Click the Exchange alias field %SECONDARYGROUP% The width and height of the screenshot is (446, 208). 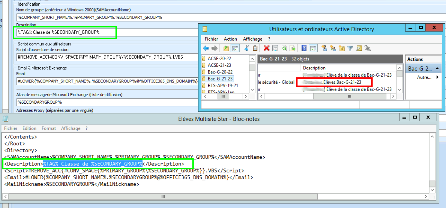[x=107, y=102]
